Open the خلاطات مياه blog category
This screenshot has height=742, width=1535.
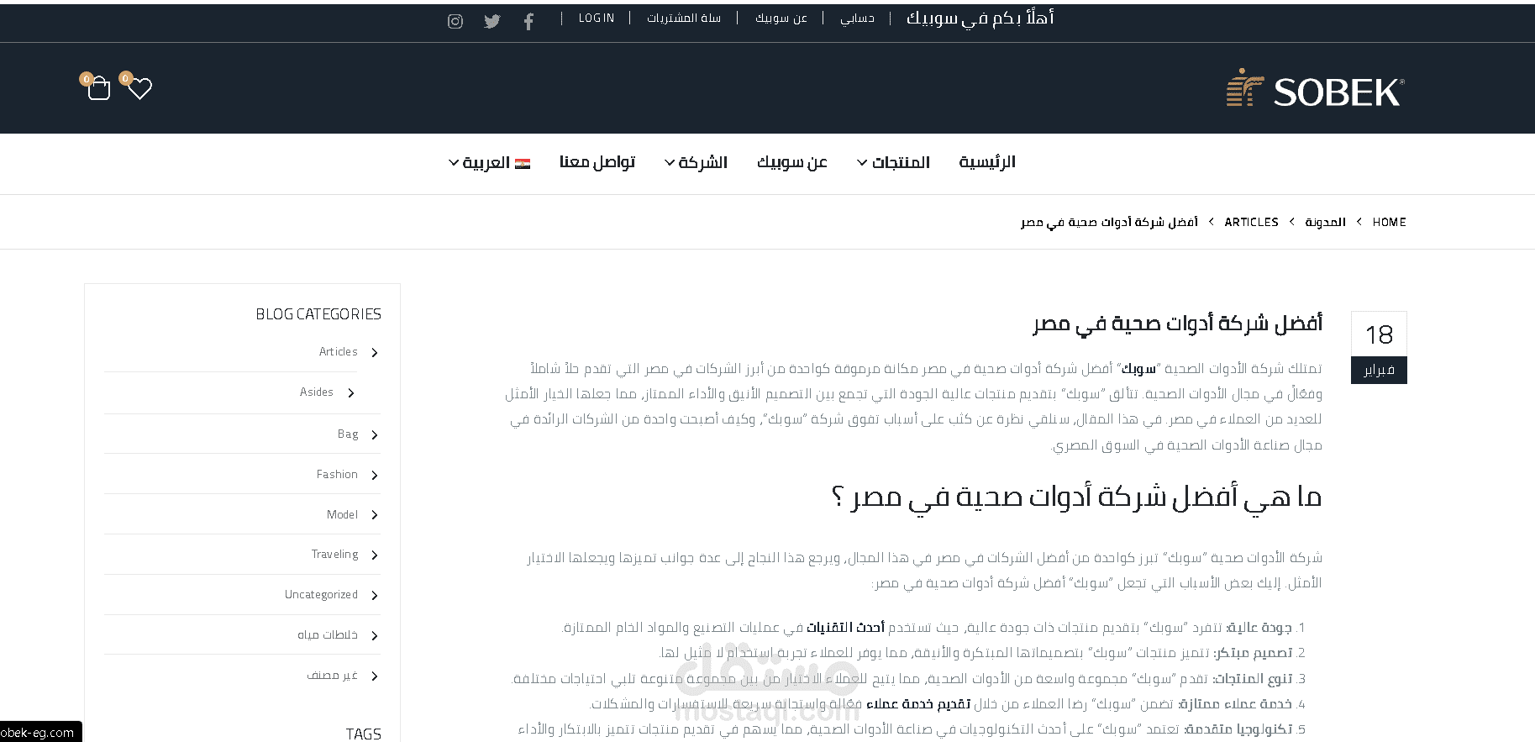[x=328, y=634]
